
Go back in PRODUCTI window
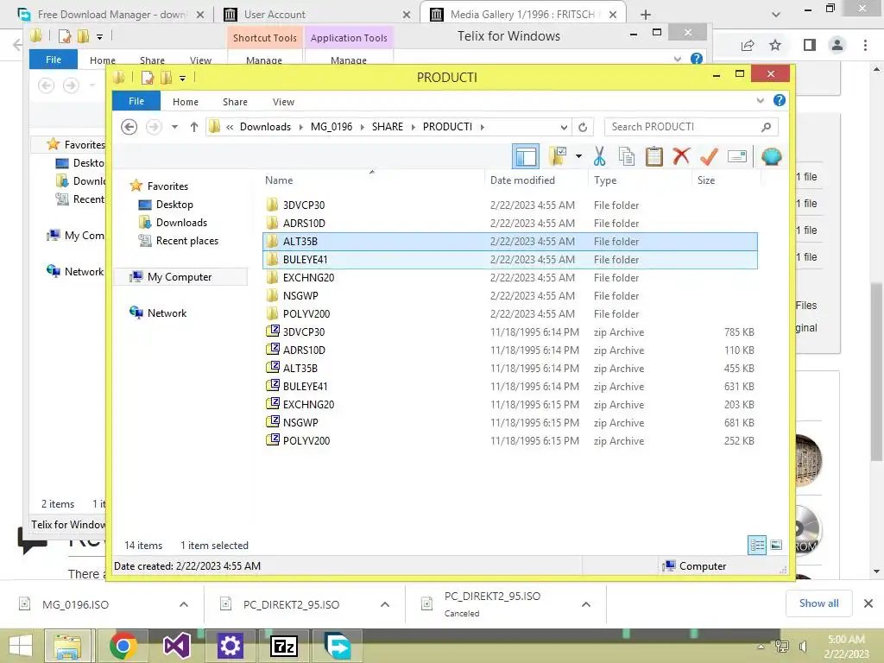129,127
